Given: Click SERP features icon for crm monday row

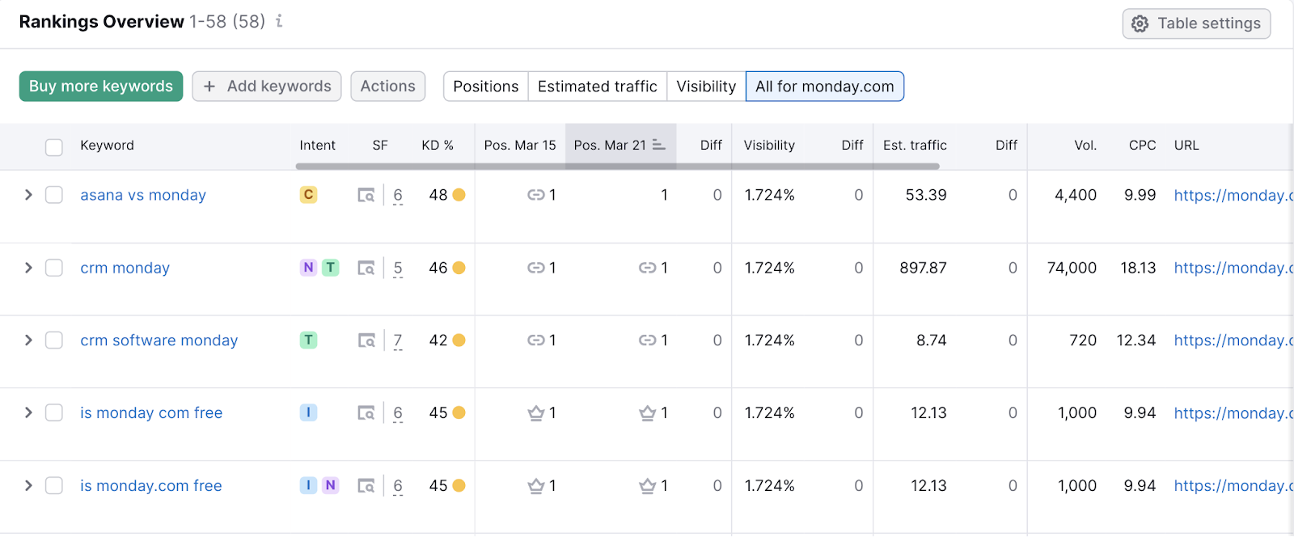Looking at the screenshot, I should 366,268.
